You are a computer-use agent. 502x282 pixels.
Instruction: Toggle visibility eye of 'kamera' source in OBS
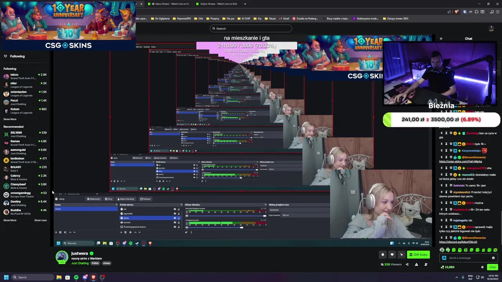click(175, 222)
